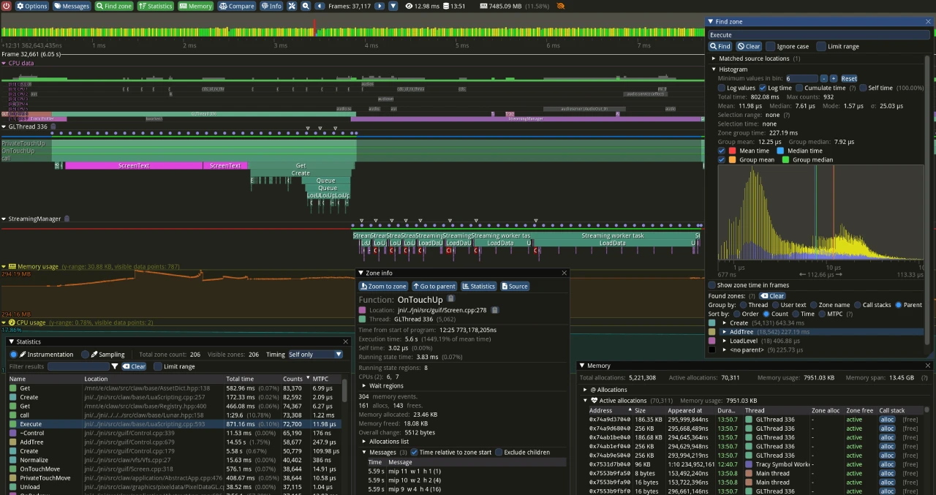Click the red power/disconnect icon
This screenshot has width=936, height=495.
[7, 6]
